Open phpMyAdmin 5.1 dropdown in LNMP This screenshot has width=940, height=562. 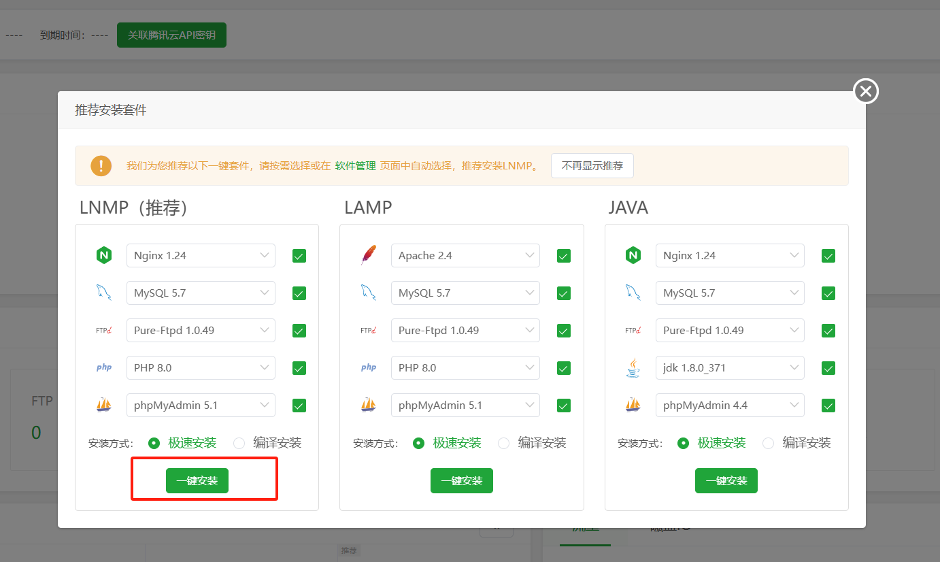click(x=201, y=406)
